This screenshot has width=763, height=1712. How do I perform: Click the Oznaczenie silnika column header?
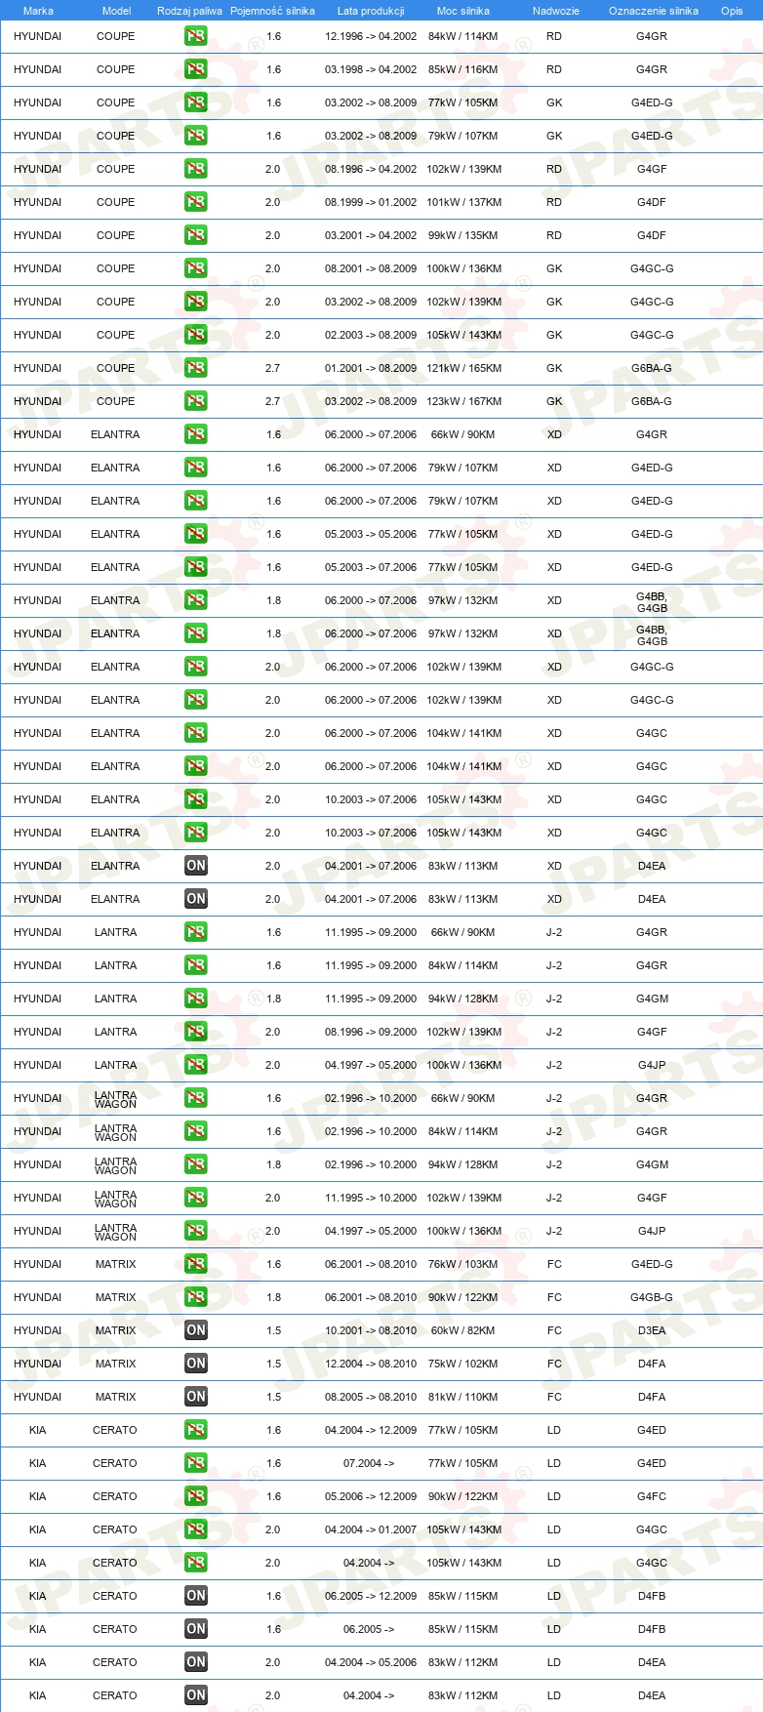[x=654, y=11]
